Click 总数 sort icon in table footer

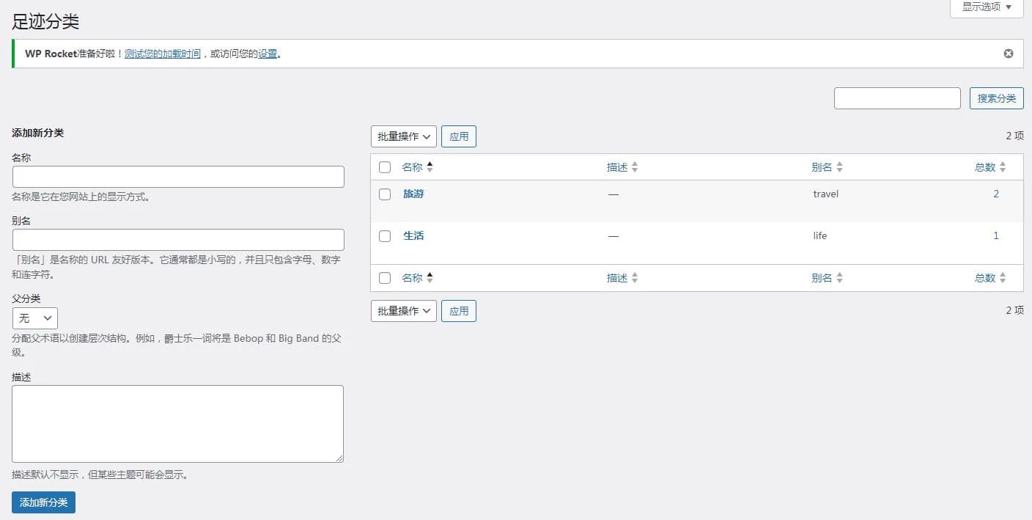pyautogui.click(x=1002, y=278)
